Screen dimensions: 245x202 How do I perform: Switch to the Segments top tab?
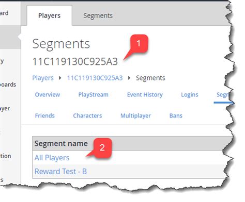pos(98,15)
